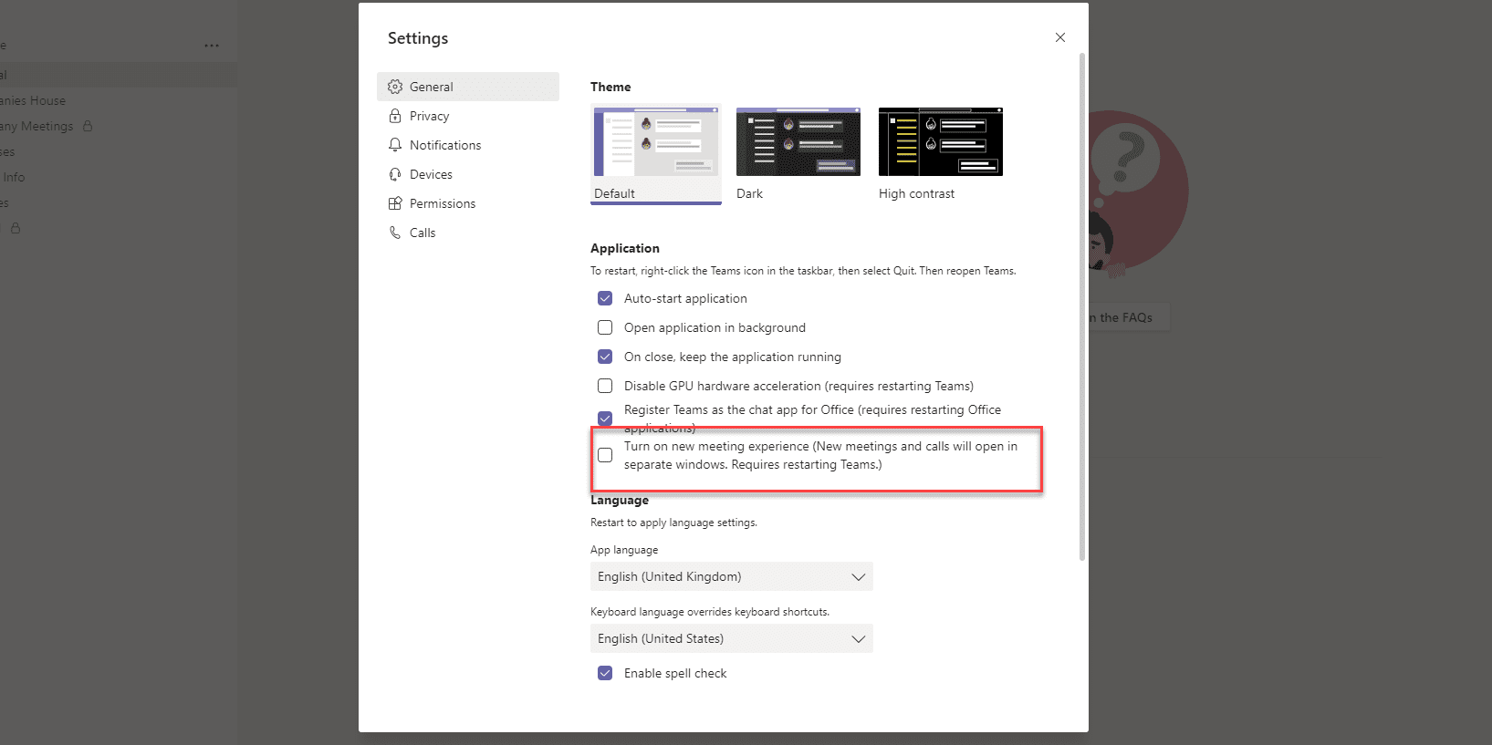Viewport: 1492px width, 745px height.
Task: Uncheck Enable spell check
Action: (x=605, y=673)
